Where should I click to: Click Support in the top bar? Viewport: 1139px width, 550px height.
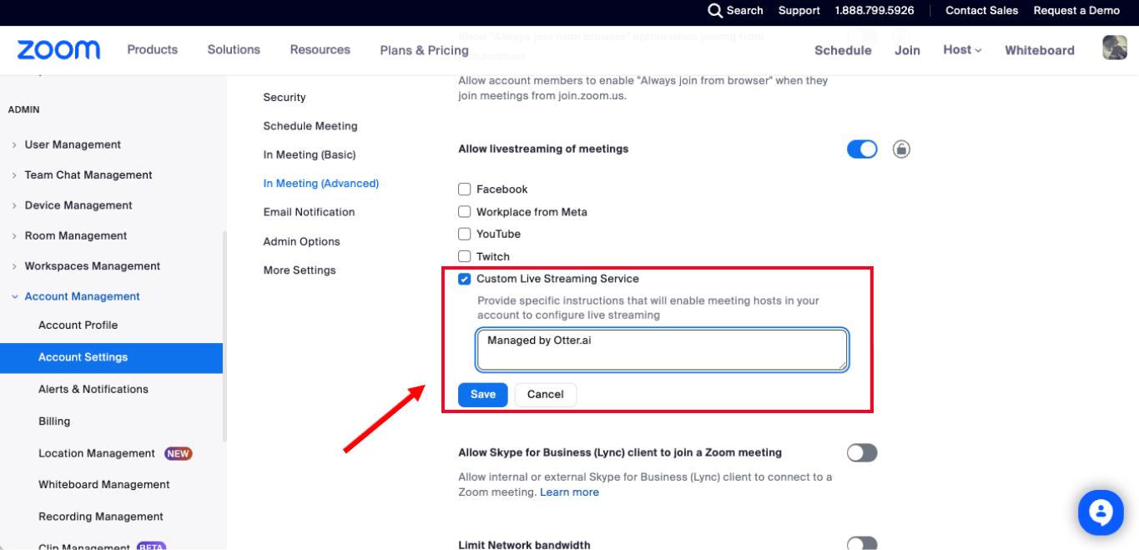pos(799,11)
